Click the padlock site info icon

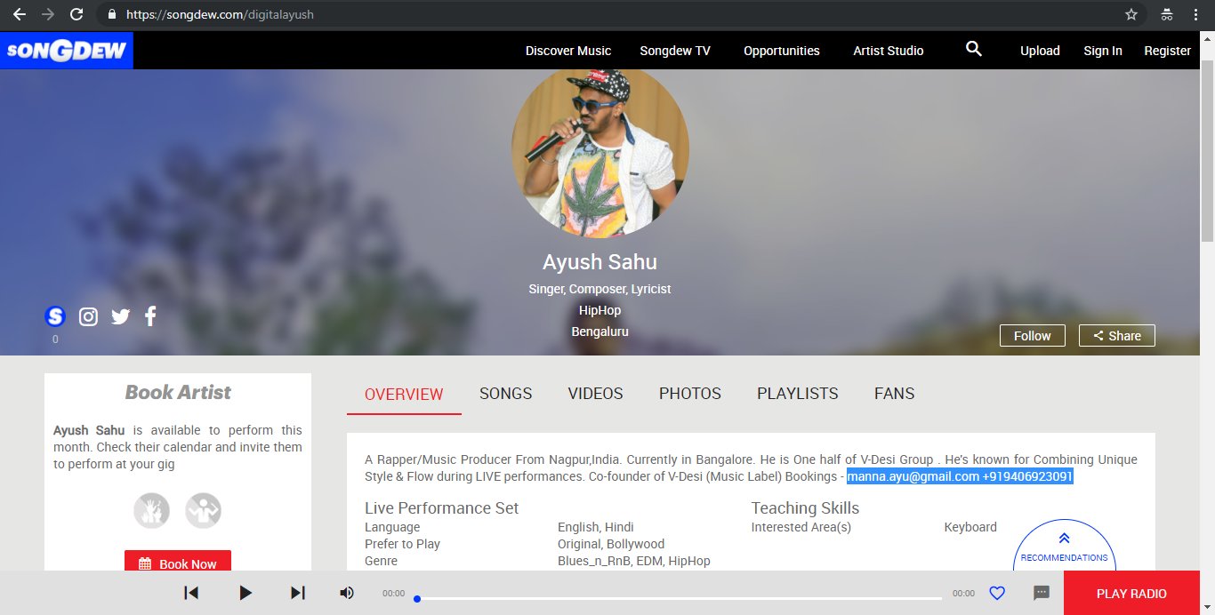pyautogui.click(x=111, y=14)
